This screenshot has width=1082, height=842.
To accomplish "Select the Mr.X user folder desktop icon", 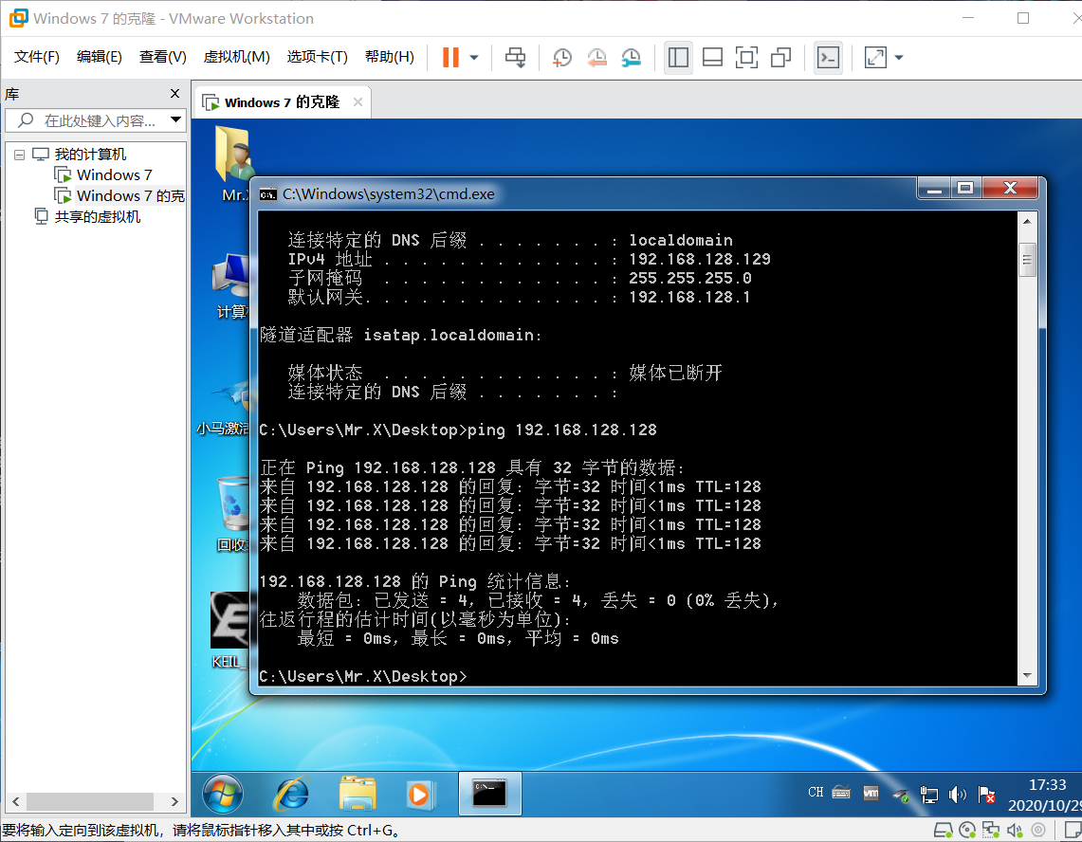I will 232,164.
